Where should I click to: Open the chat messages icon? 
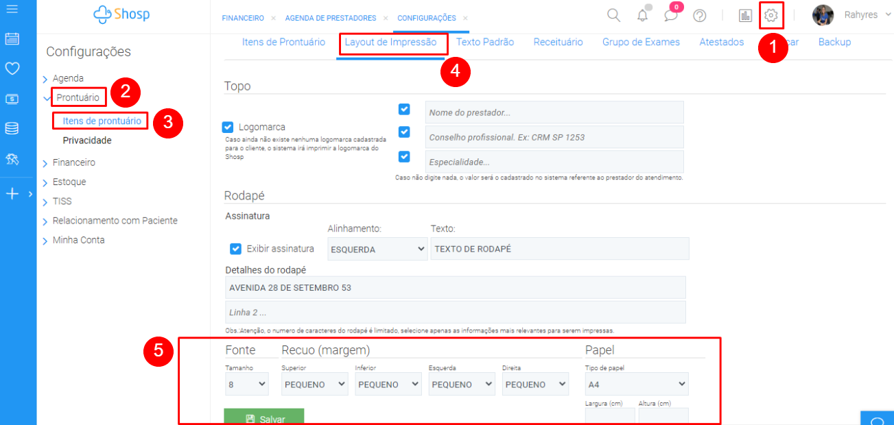pos(671,15)
